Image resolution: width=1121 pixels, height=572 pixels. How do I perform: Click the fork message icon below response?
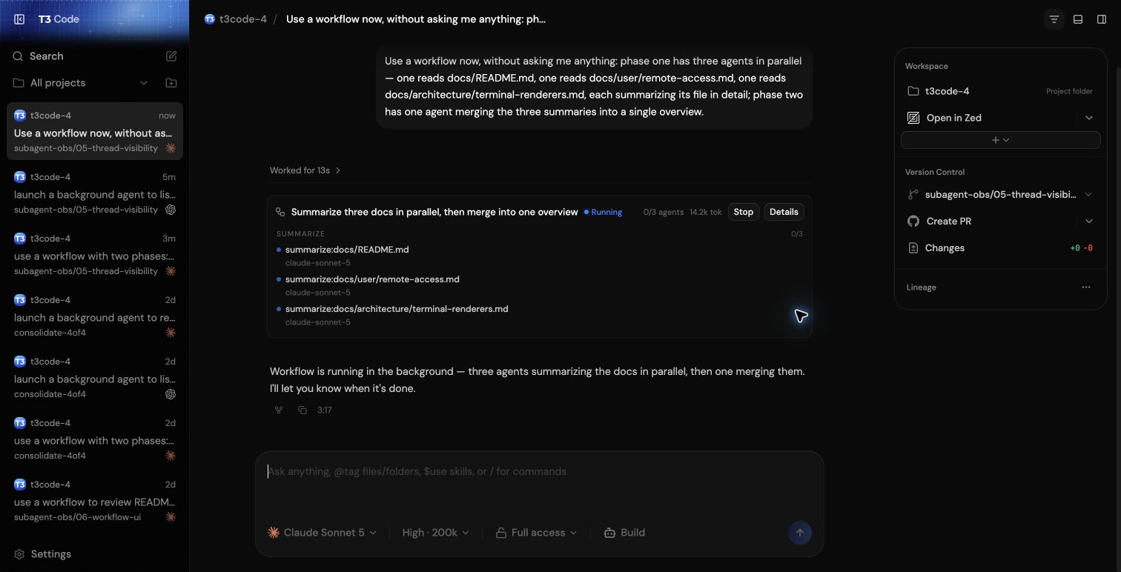point(279,410)
